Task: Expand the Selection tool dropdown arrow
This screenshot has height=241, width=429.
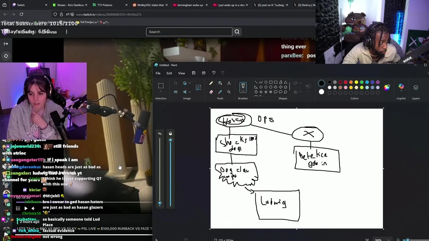Action: 161,91
